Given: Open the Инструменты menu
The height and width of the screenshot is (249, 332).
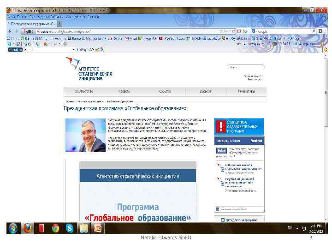Looking at the screenshot, I should pyautogui.click(x=75, y=17).
